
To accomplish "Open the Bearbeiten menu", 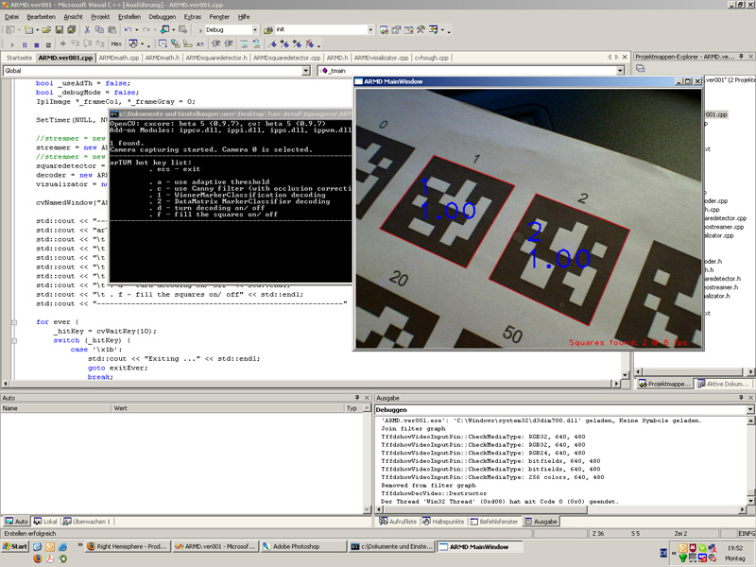I will coord(41,17).
